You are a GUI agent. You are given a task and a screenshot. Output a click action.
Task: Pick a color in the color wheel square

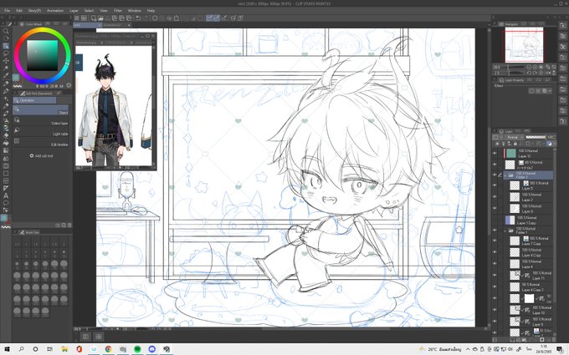pyautogui.click(x=42, y=55)
